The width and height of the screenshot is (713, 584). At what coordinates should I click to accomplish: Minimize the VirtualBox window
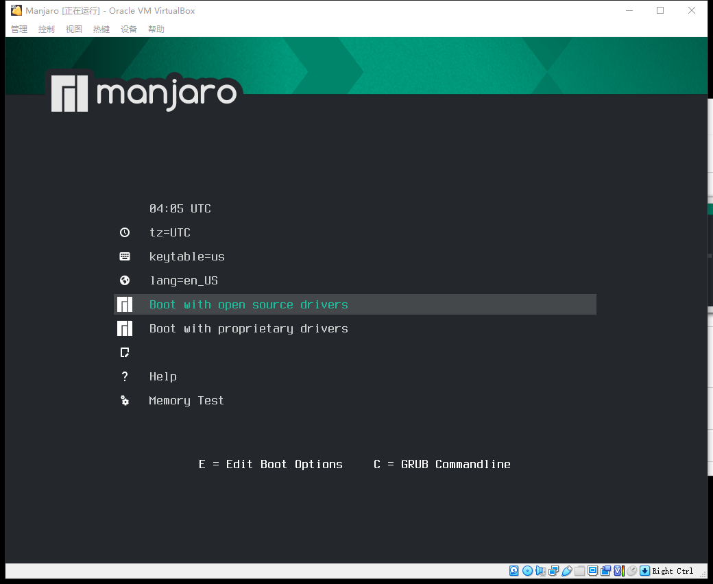629,10
